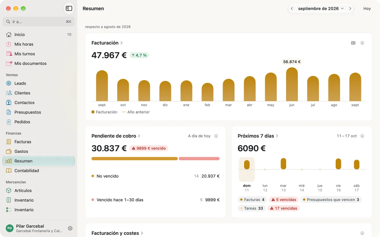Open Mis horas in the sidebar

pyautogui.click(x=39, y=44)
